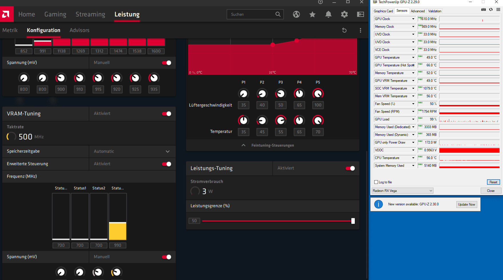Image resolution: width=503 pixels, height=280 pixels.
Task: Click the AMD logo icon
Action: [7, 14]
